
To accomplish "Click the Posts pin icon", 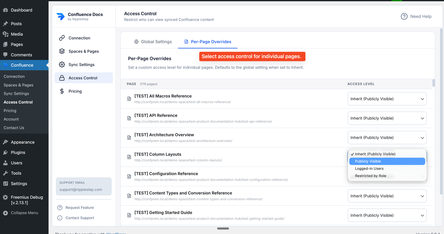I will pos(5,24).
